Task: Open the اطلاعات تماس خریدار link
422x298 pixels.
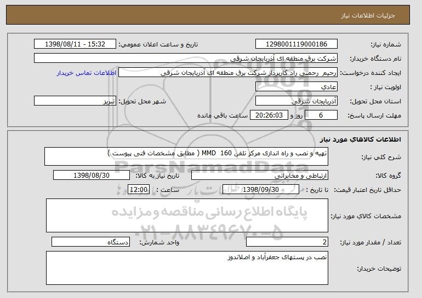Action: pos(87,73)
